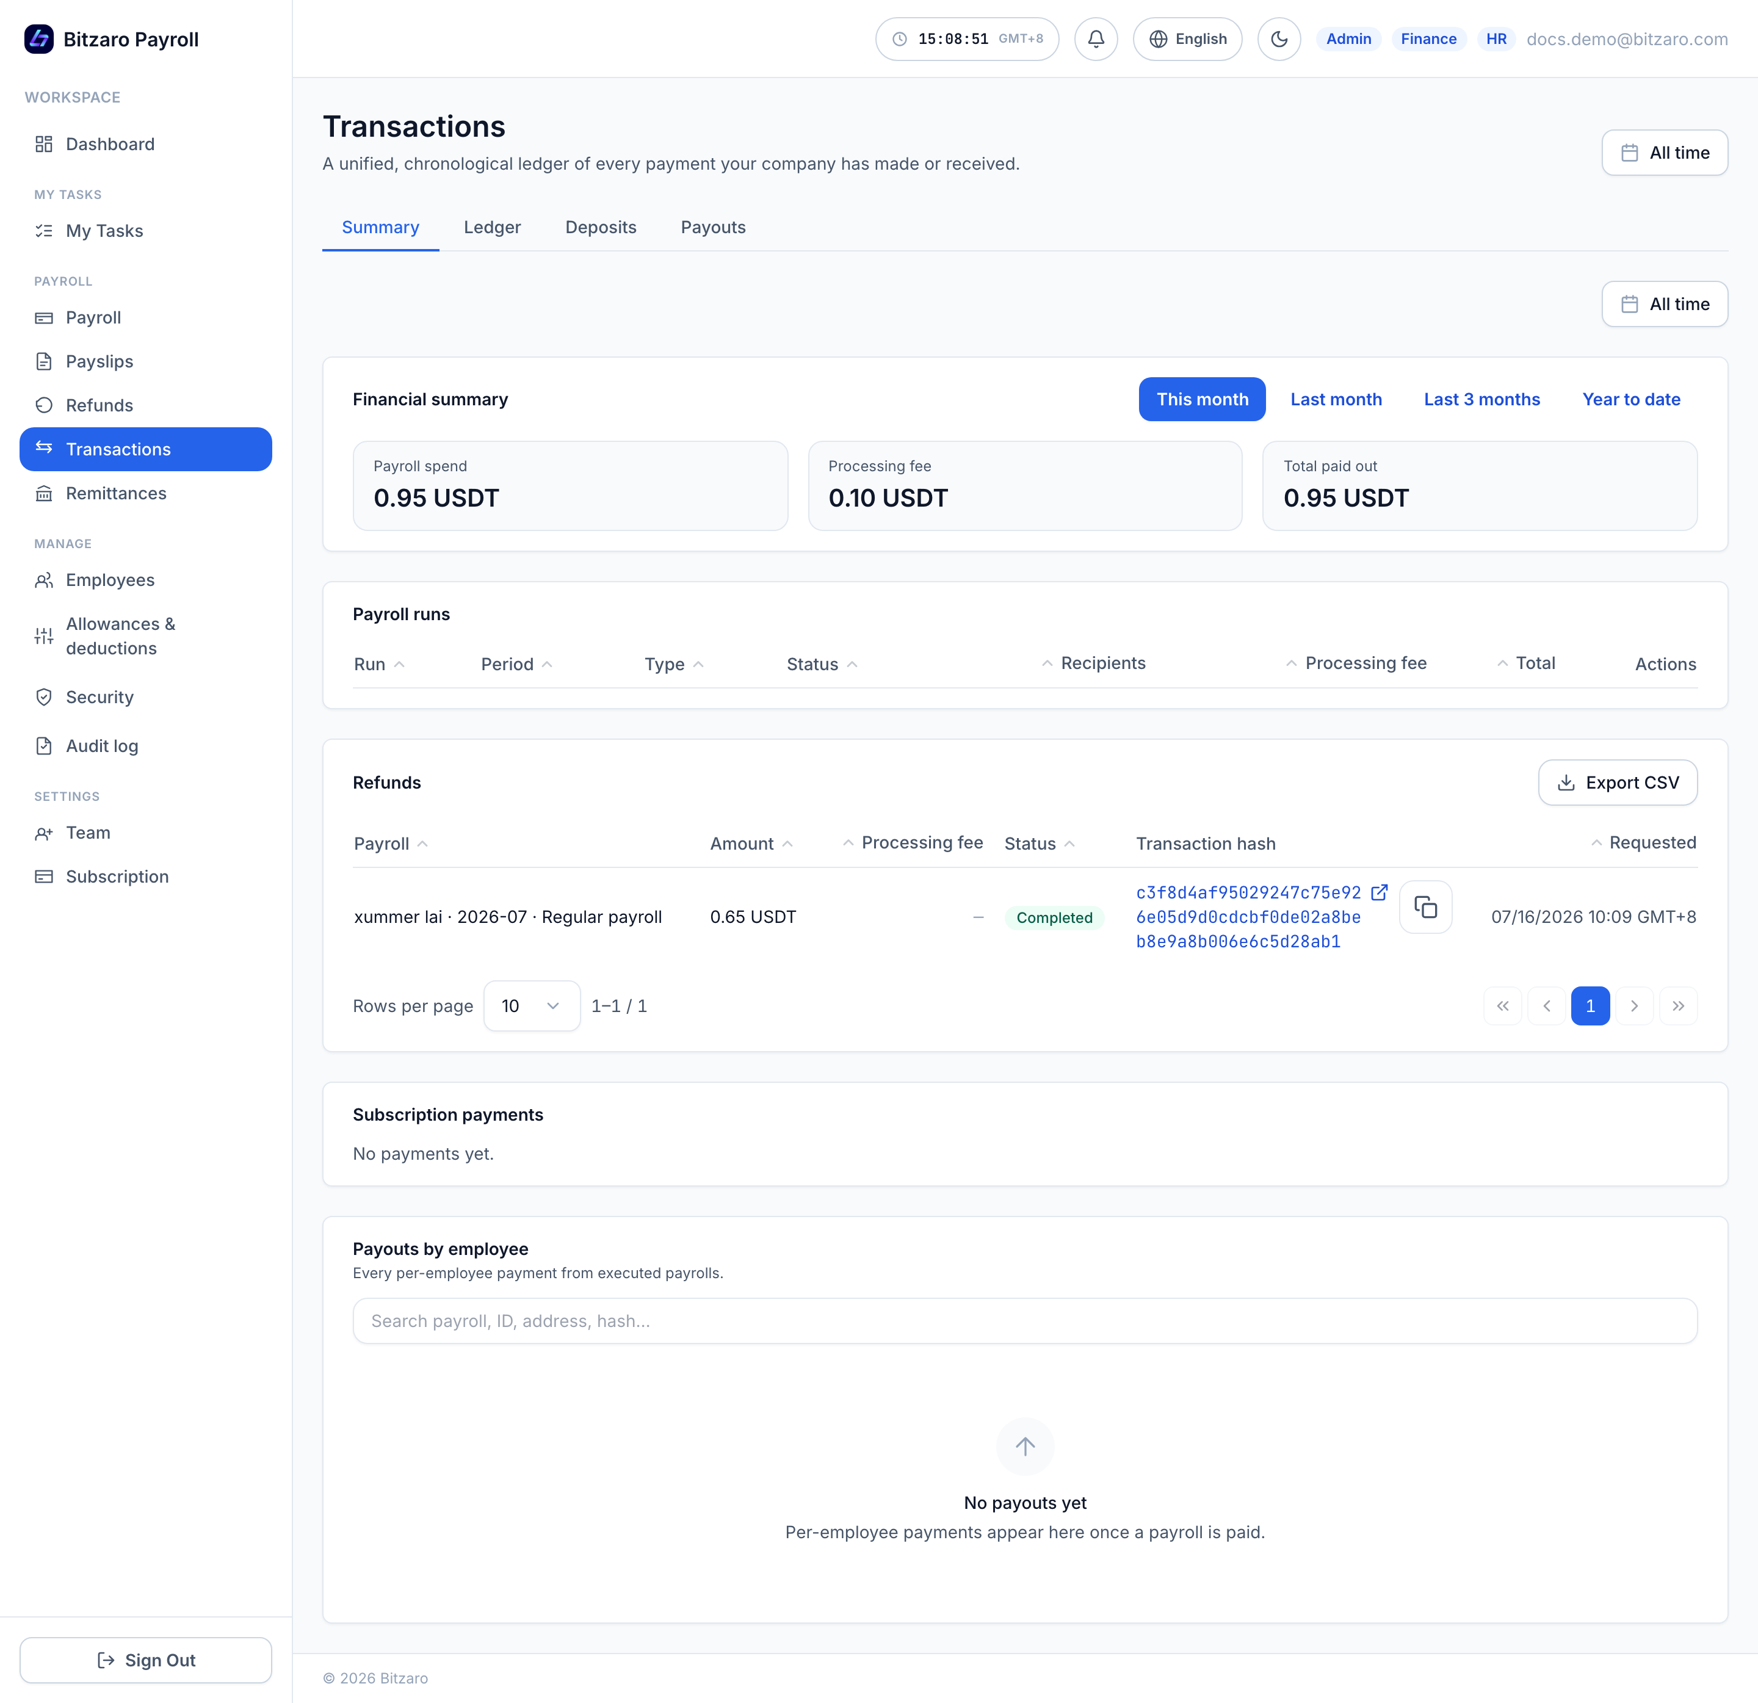1758x1703 pixels.
Task: Sort refunds by Amount
Action: [x=751, y=844]
